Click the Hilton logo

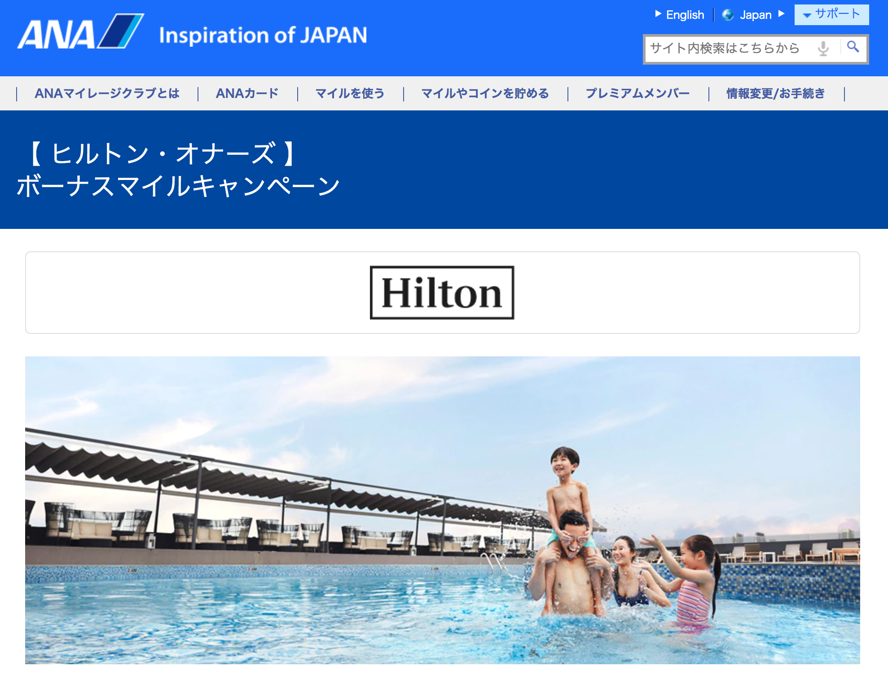click(x=442, y=293)
